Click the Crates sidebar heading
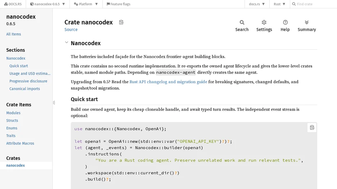 coord(13,158)
